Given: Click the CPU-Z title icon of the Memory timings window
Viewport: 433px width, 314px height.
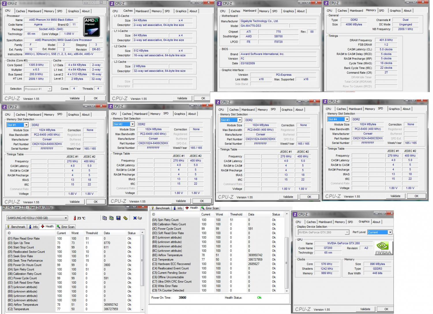Looking at the screenshot, I should (x=326, y=3).
